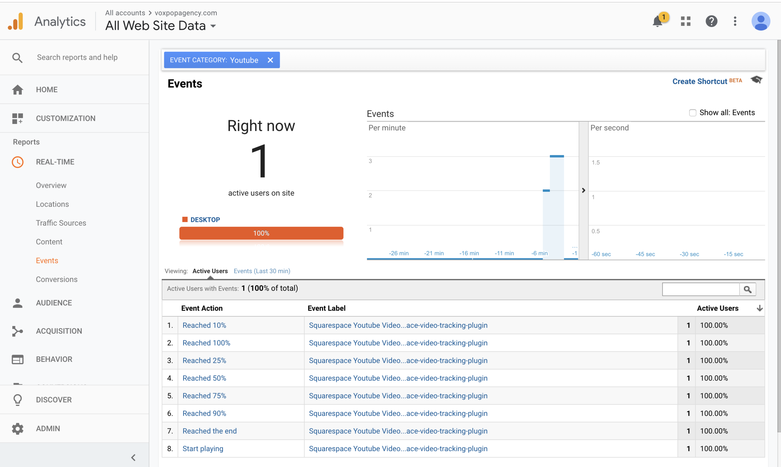Open the DISCOVER section
The height and width of the screenshot is (467, 781).
(54, 400)
